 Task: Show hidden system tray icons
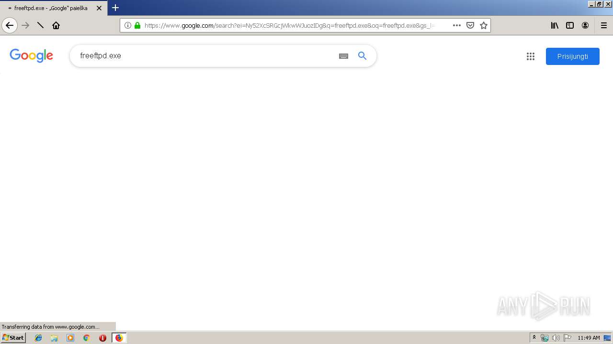point(534,338)
